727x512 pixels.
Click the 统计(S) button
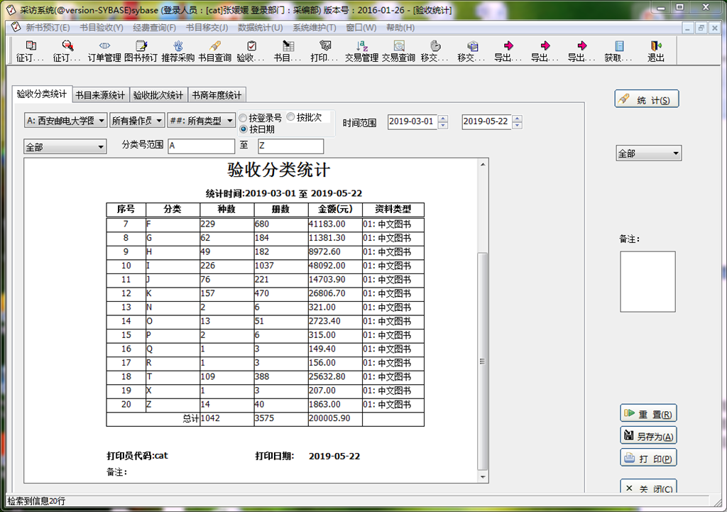pos(646,100)
